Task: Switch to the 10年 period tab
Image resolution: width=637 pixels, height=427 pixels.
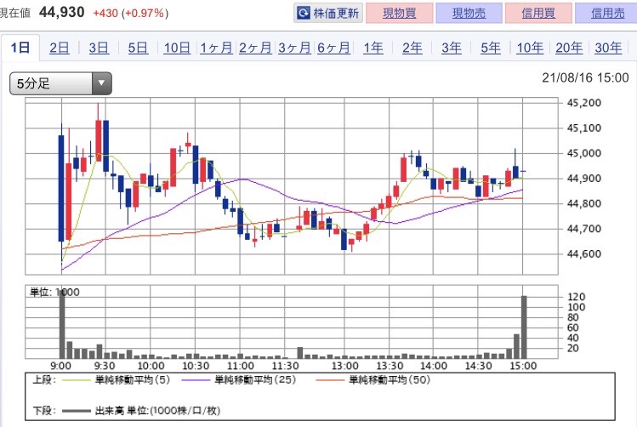Action: (530, 48)
